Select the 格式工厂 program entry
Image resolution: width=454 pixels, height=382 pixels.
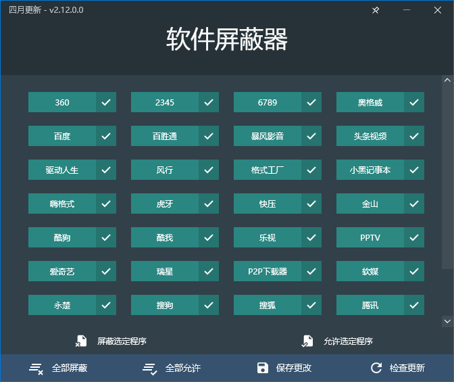coord(268,170)
